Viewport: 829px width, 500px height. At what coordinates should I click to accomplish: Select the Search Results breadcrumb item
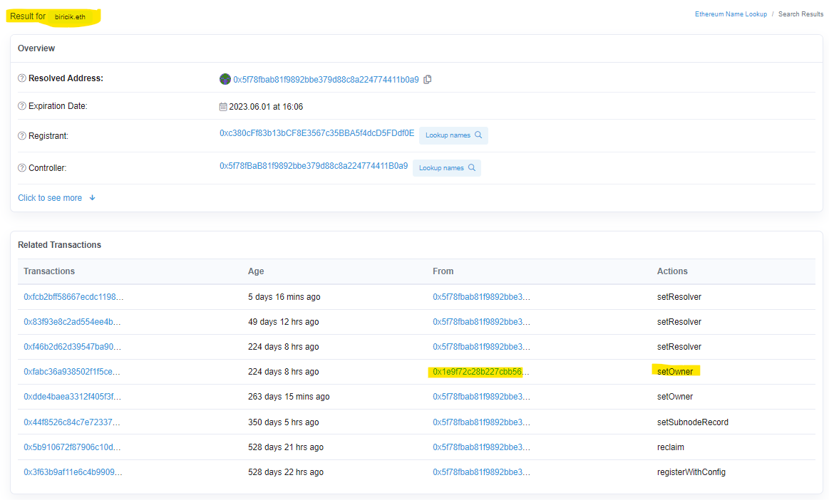pos(800,14)
